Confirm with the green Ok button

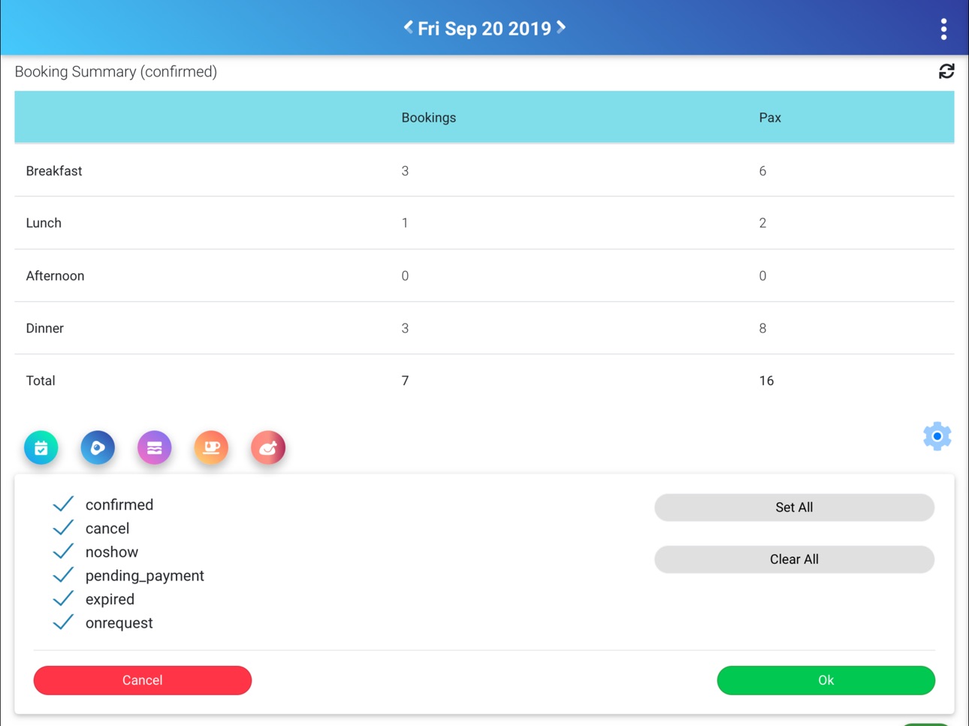coord(826,680)
